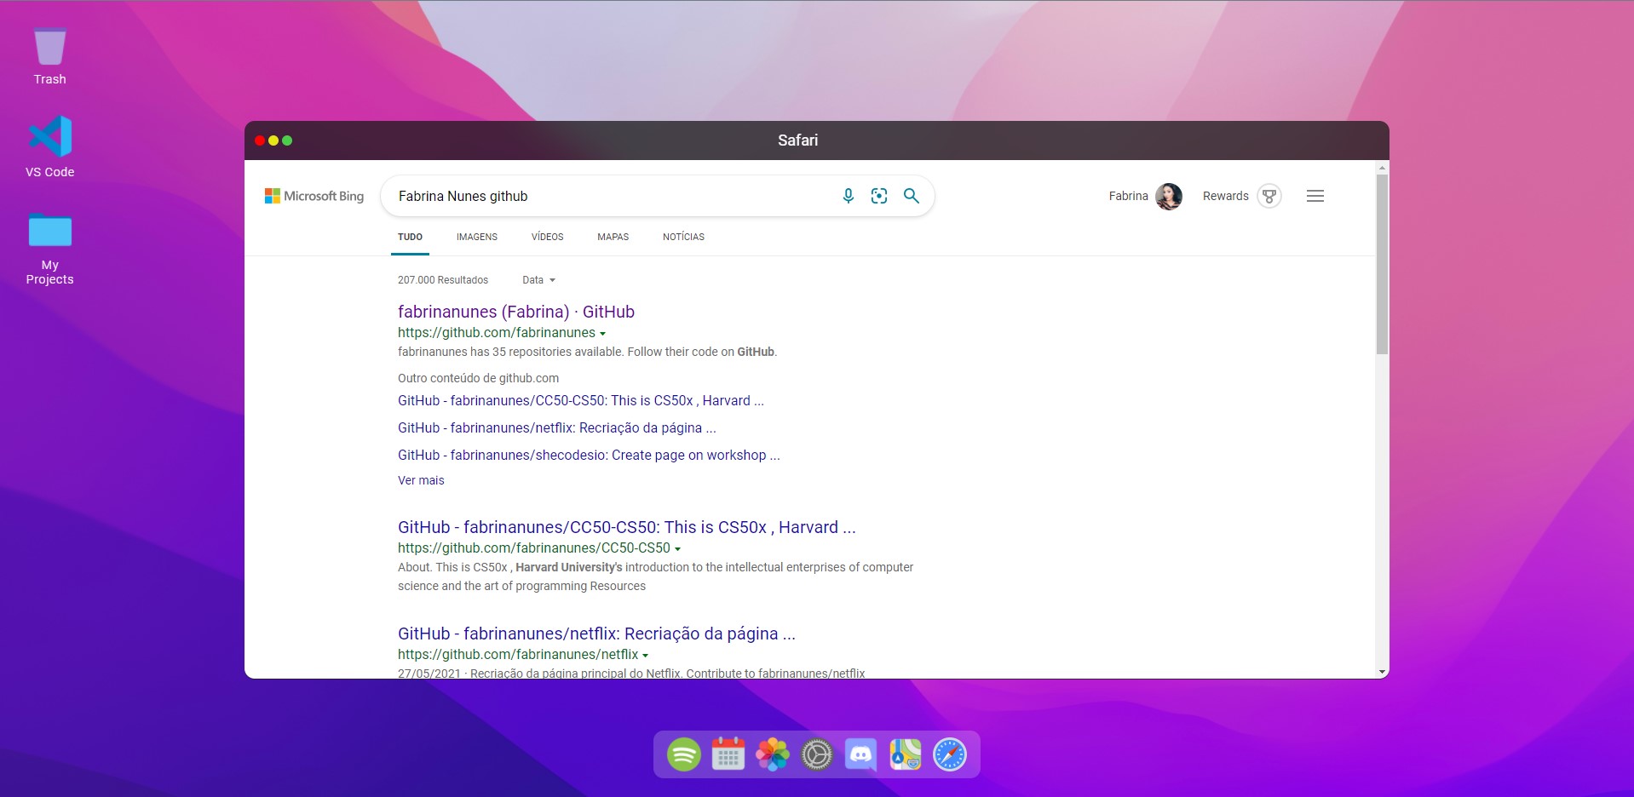Open the fabrinanunes GitHub profile result

(515, 312)
